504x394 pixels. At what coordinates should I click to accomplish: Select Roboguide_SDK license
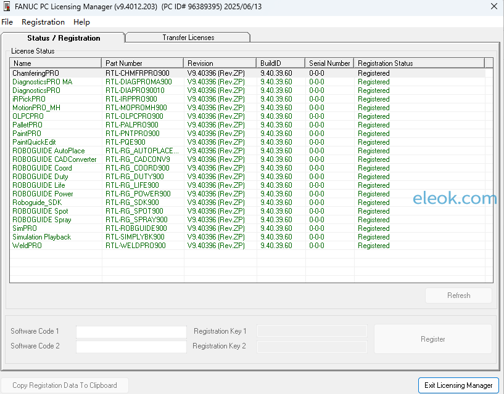(247, 203)
